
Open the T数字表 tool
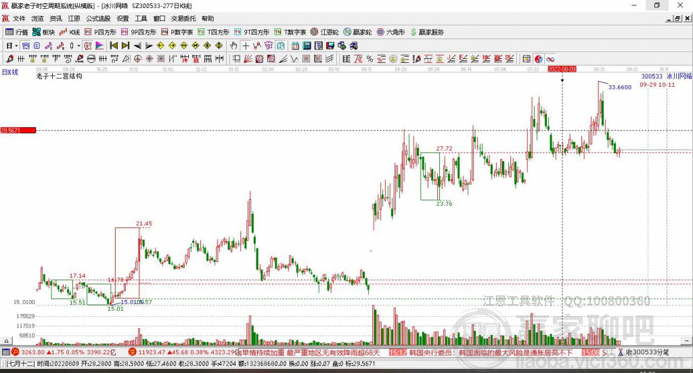[290, 32]
